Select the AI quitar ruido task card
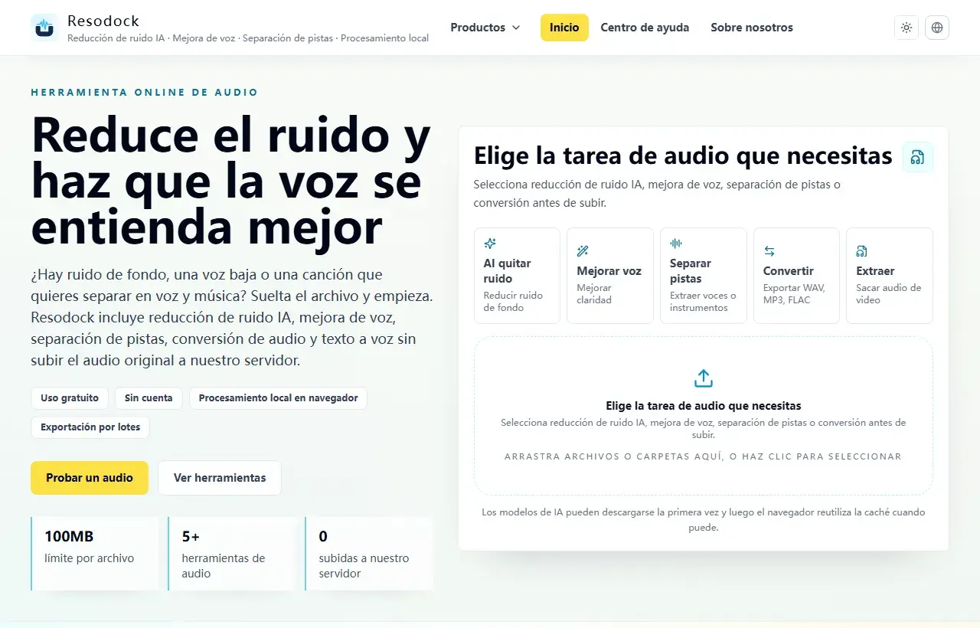This screenshot has height=628, width=980. 517,276
